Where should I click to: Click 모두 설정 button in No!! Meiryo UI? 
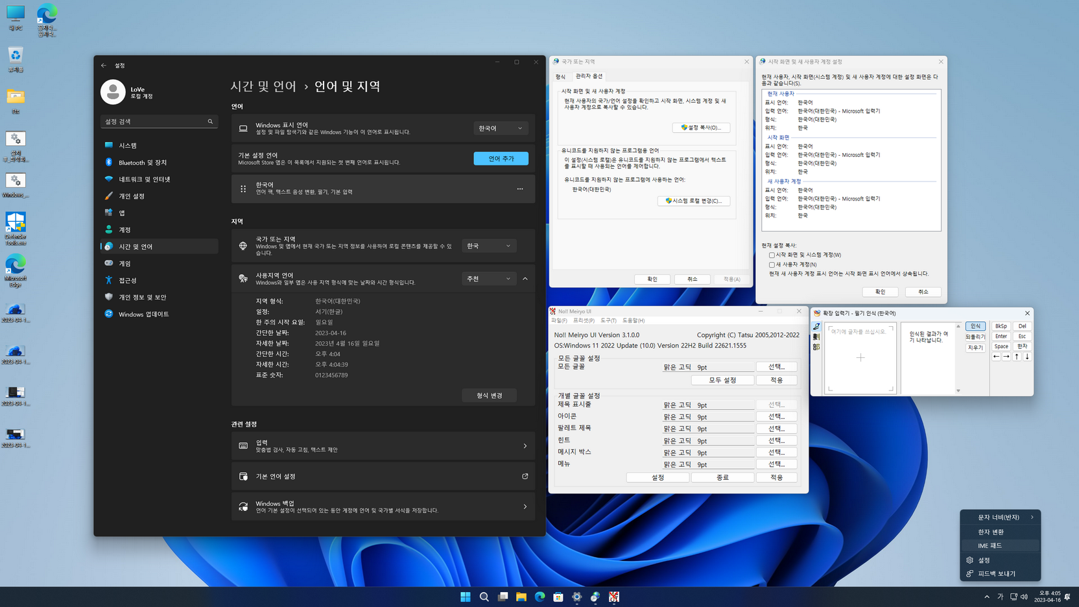(722, 380)
